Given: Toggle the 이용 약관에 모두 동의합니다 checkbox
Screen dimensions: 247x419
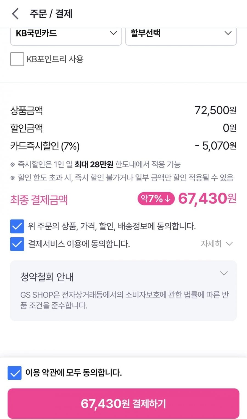Looking at the screenshot, I should (x=15, y=373).
